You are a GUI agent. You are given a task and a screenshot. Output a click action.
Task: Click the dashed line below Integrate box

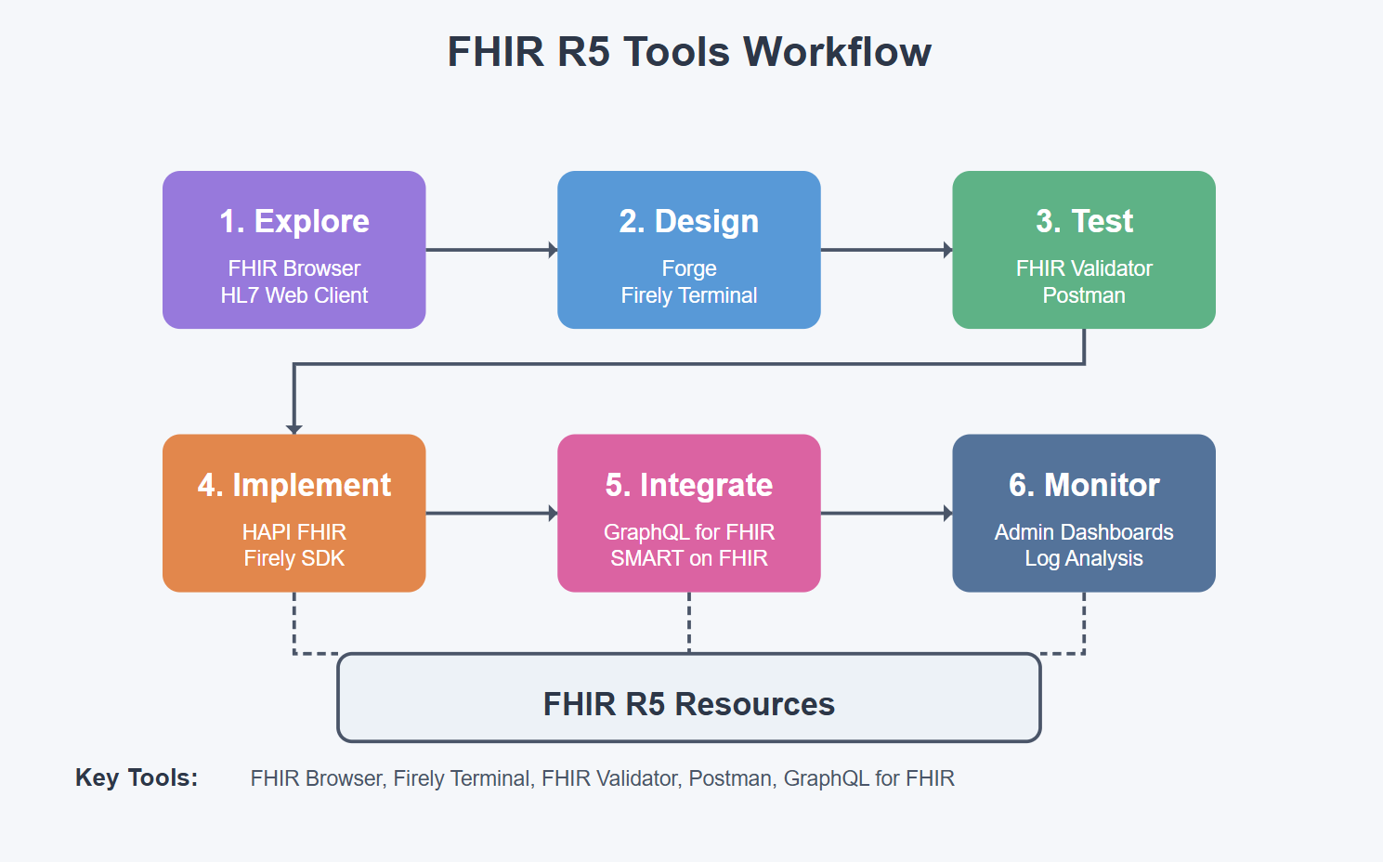click(x=688, y=622)
